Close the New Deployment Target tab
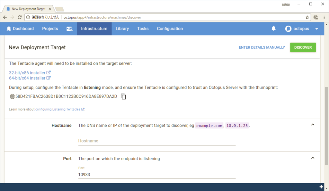Image resolution: width=329 pixels, height=191 pixels. click(x=50, y=9)
